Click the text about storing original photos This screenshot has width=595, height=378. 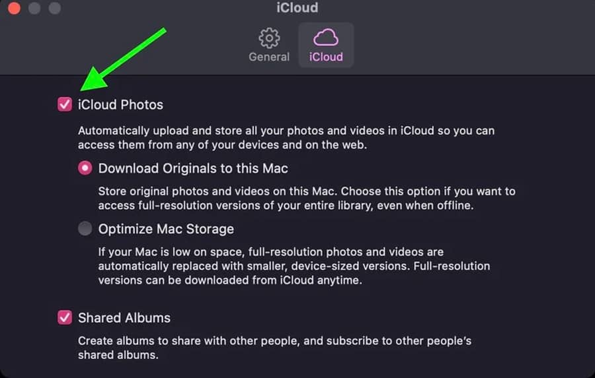click(306, 198)
